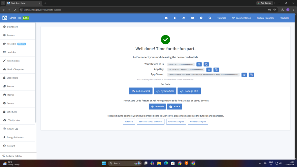Open ESP8266-ESP32 Examples
This screenshot has width=297, height=167.
point(151,122)
